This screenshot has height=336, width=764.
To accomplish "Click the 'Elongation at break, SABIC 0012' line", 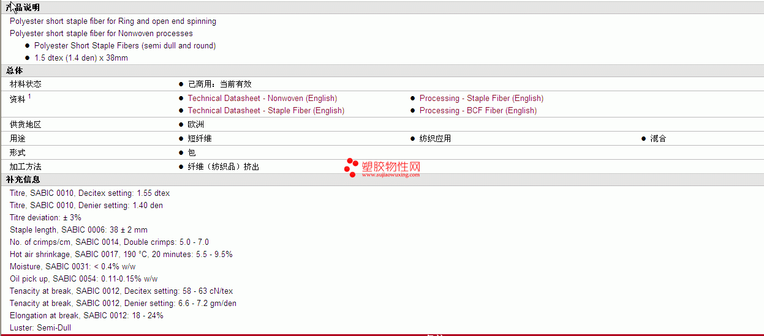I will [86, 315].
